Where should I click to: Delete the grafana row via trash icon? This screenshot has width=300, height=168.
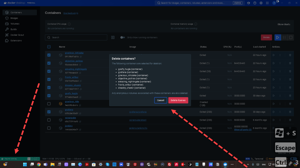[x=290, y=112]
